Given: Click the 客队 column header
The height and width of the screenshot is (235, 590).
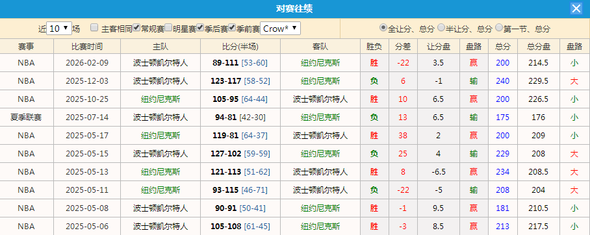Looking at the screenshot, I should pyautogui.click(x=320, y=46).
